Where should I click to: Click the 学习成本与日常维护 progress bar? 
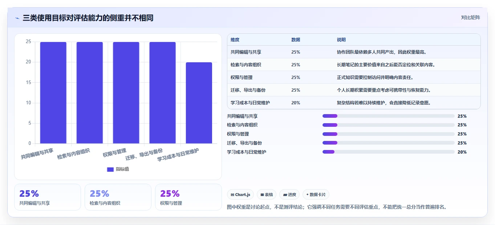pos(389,152)
